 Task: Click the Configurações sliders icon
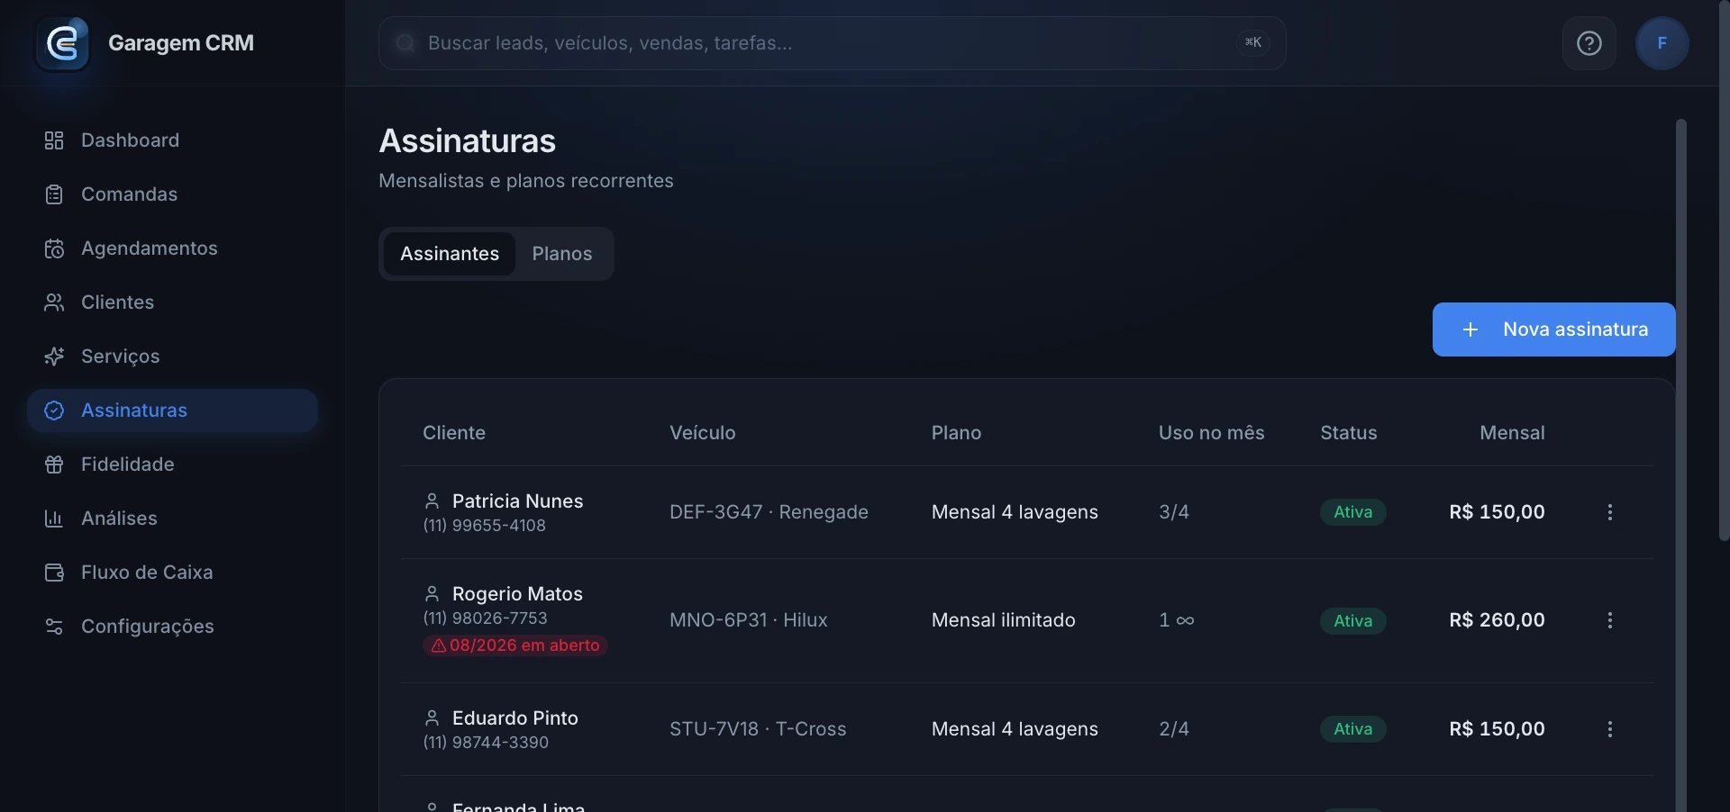coord(54,627)
